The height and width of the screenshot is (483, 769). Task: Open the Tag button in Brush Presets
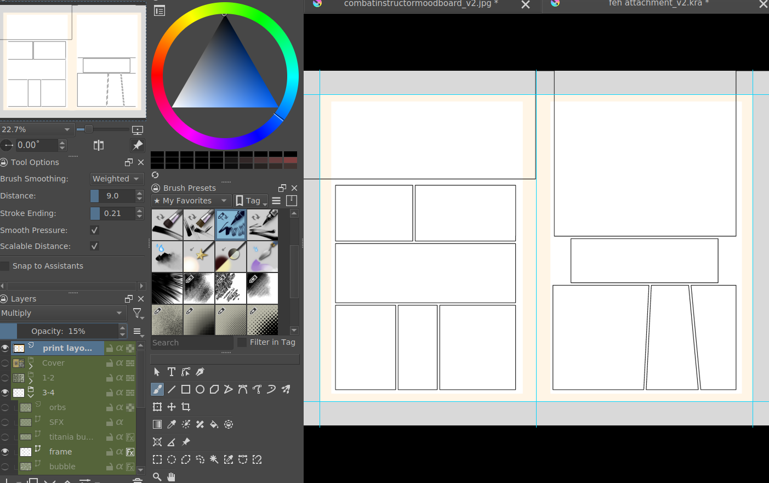[251, 201]
